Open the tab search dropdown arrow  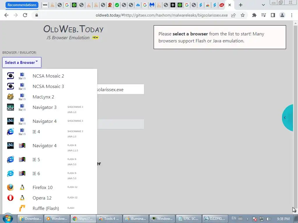263,5
